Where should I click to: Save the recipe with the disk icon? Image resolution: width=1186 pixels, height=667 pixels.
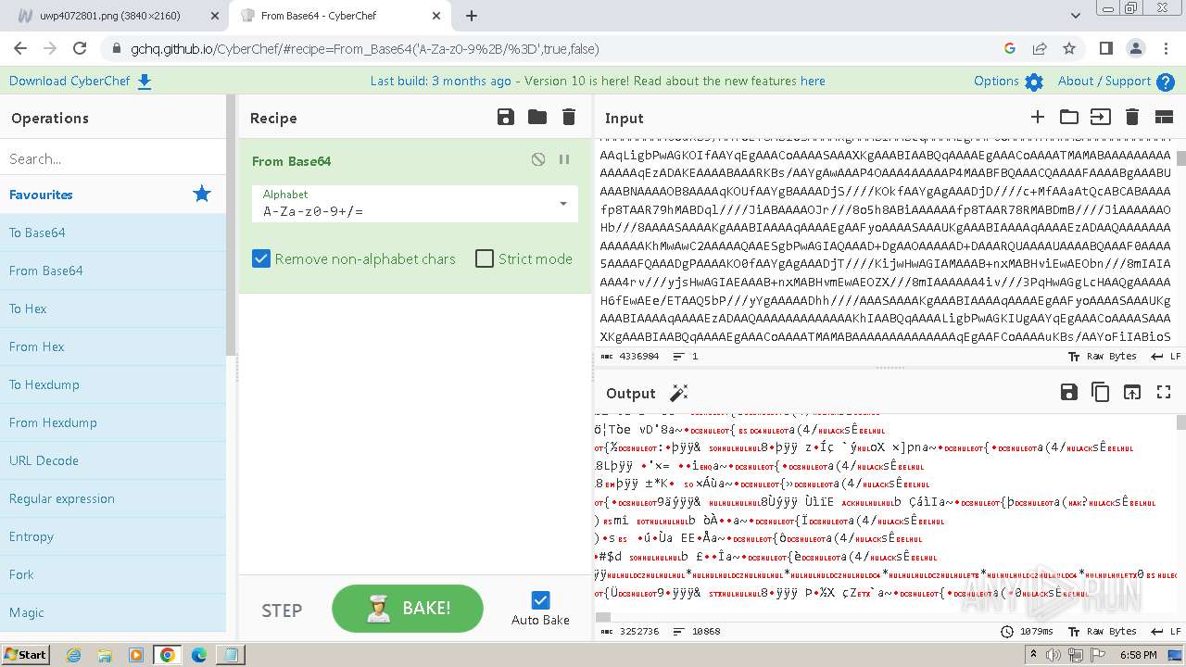505,117
